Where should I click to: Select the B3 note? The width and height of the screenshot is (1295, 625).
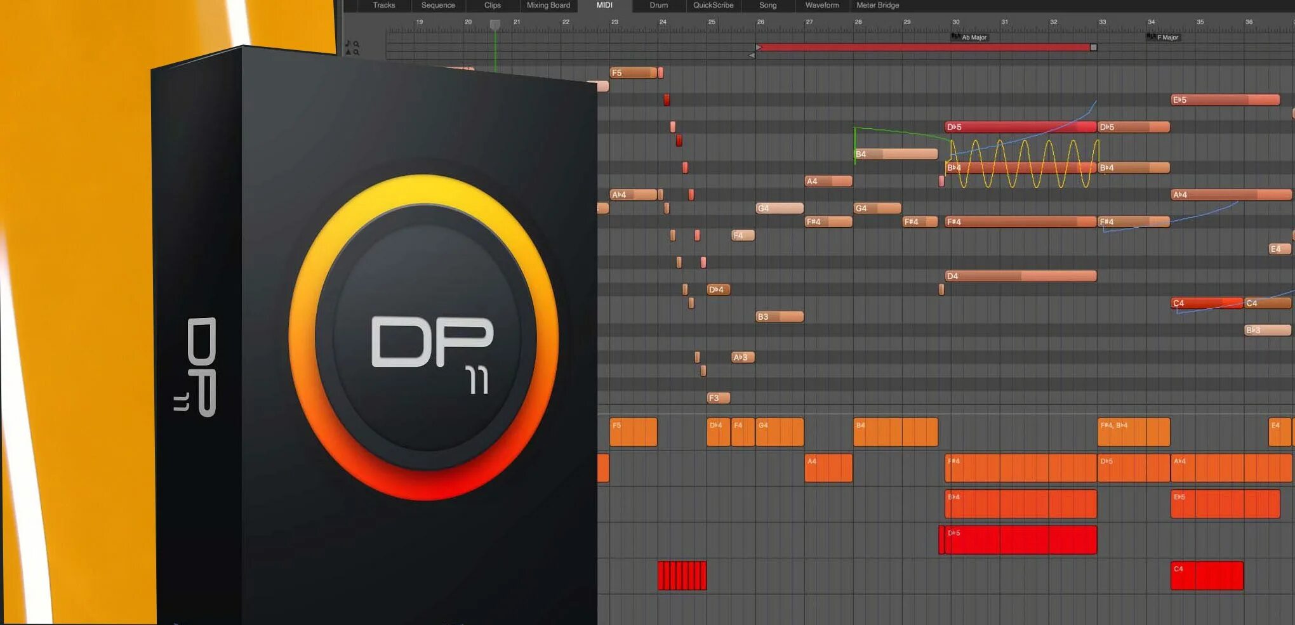point(780,317)
